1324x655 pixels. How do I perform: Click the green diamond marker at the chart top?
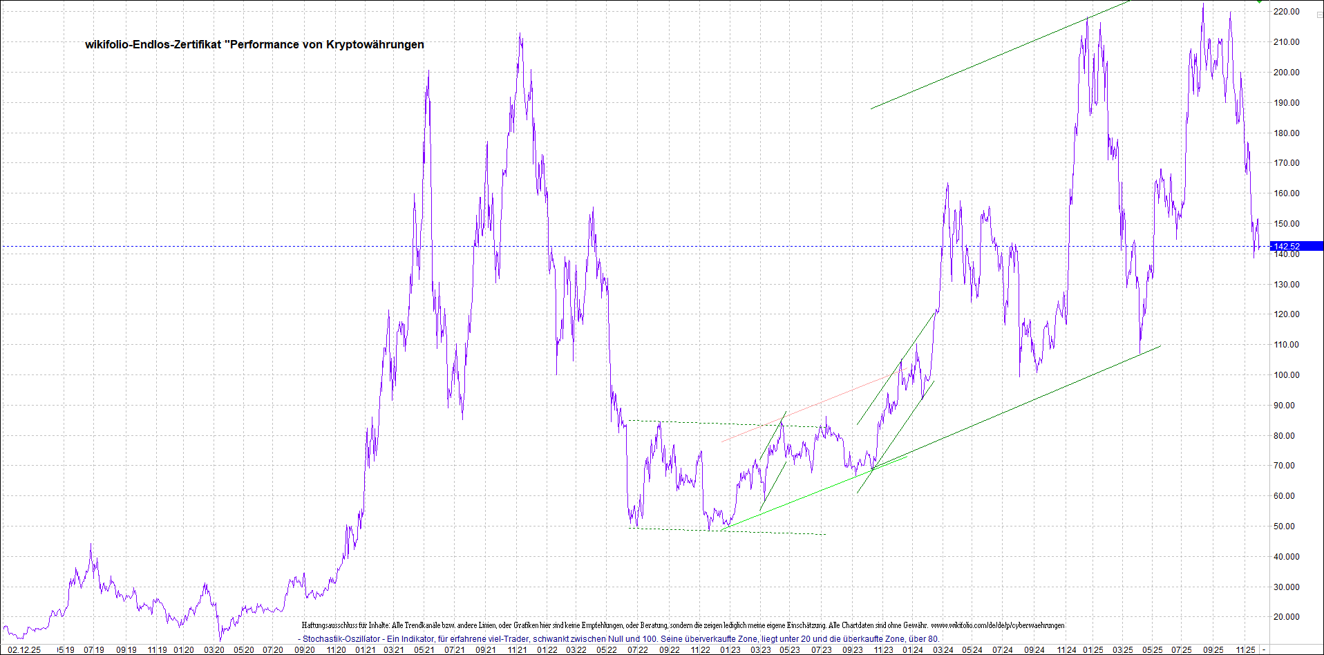tap(1260, 1)
